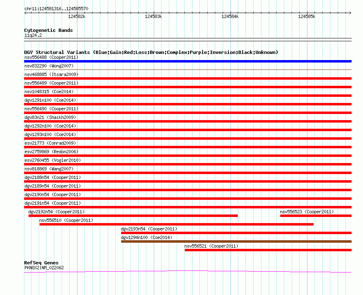Open nsv556523 (Cooper2011) variant label
The width and height of the screenshot is (363, 295).
point(307,212)
